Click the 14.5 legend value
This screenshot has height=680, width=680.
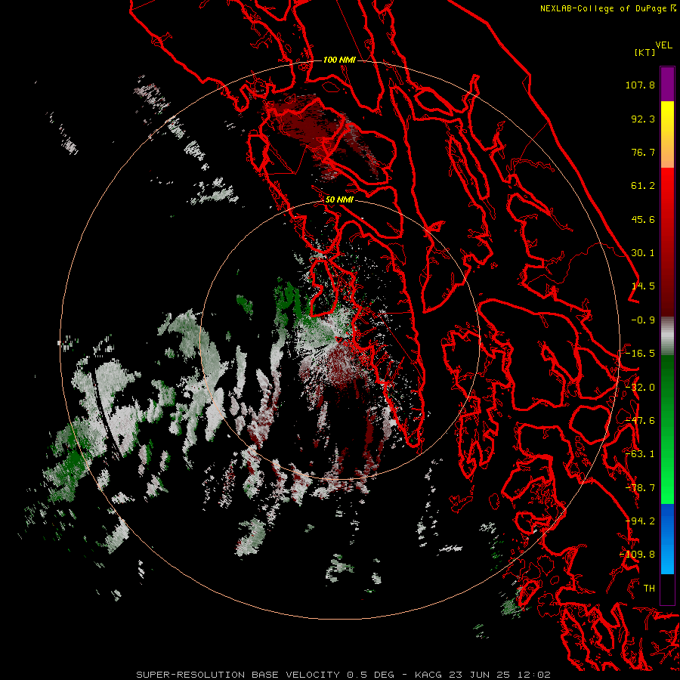pyautogui.click(x=643, y=286)
